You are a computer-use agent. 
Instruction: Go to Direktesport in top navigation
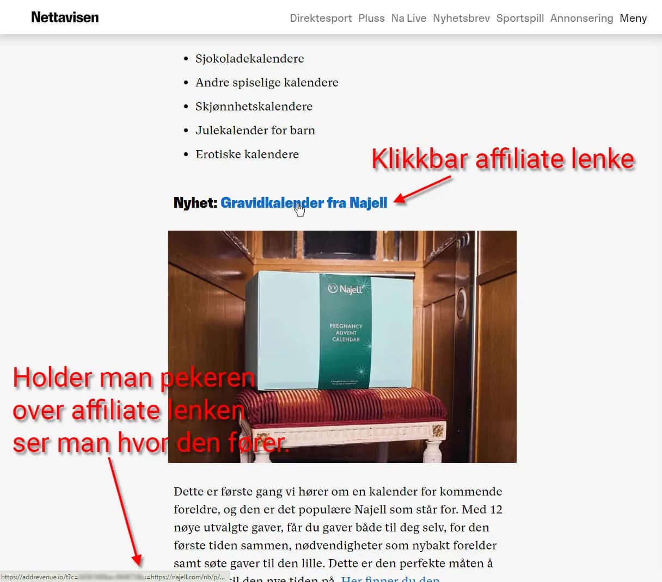pos(321,18)
